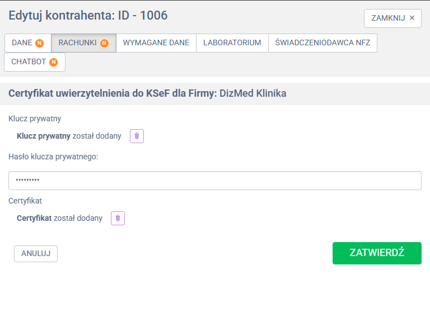Select the RACHUNKI tab
This screenshot has width=430, height=317.
[78, 43]
